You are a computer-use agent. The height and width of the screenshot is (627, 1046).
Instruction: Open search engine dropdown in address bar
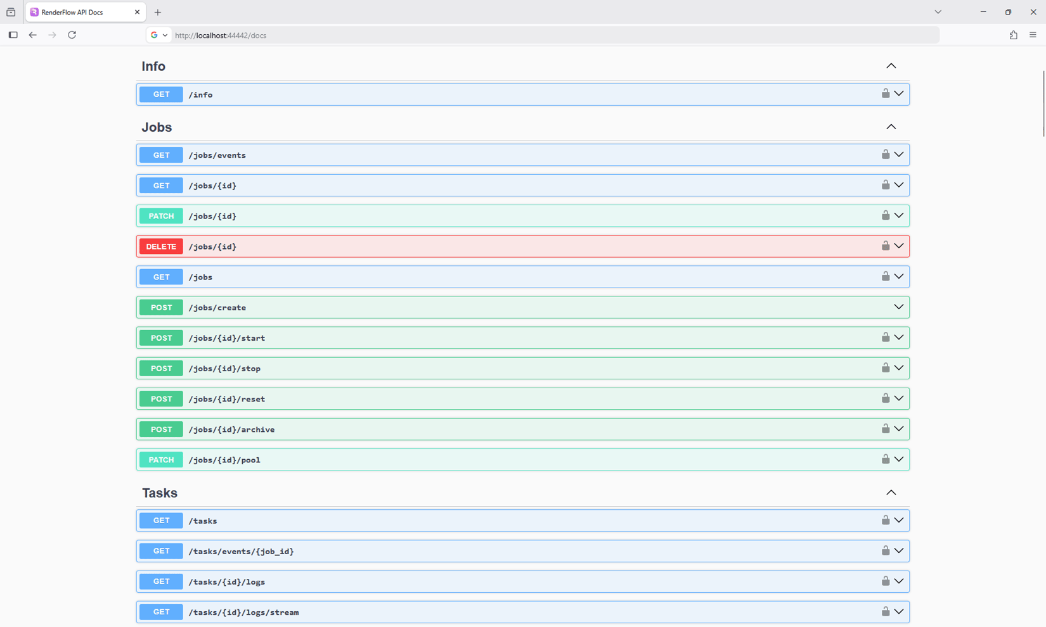(x=159, y=35)
